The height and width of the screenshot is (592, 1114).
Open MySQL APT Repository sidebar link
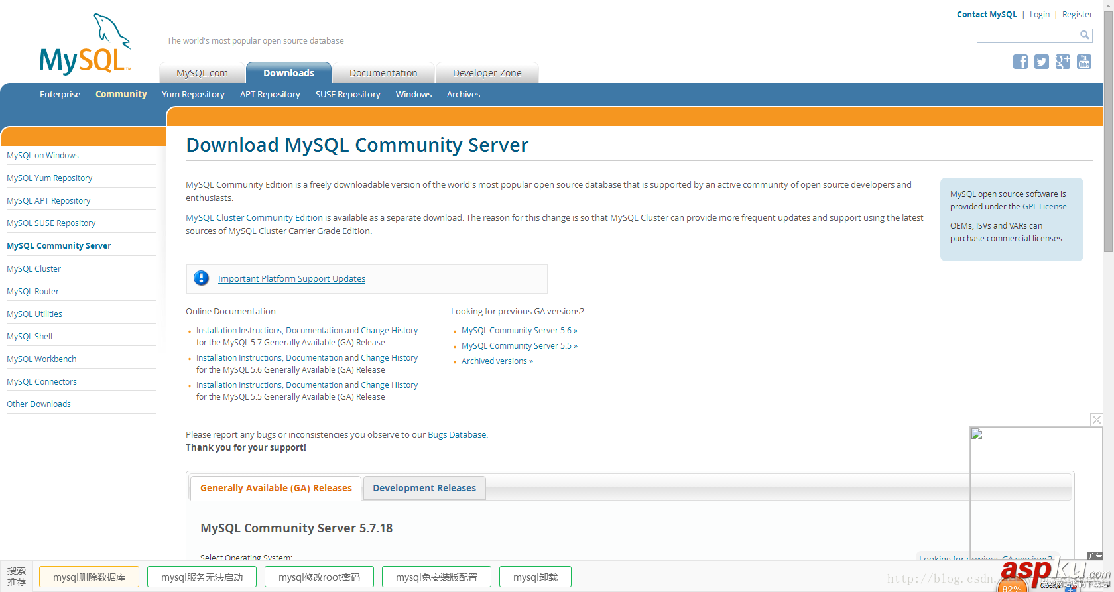[48, 201]
